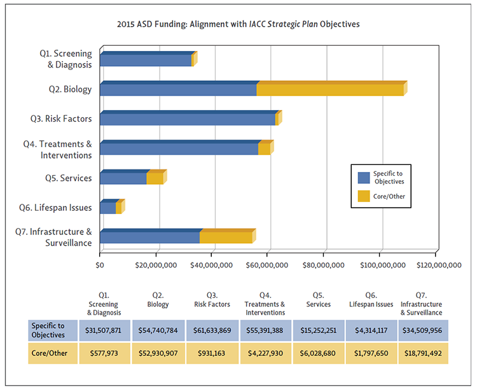Click the Q3. Risk Factors table column header
477x391 pixels.
[212, 300]
